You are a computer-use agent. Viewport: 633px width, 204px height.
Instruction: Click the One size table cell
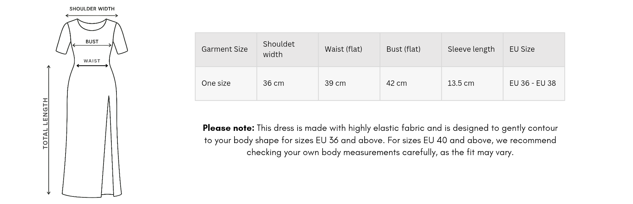[216, 83]
